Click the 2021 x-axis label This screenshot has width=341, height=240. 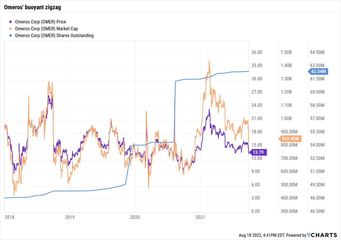pyautogui.click(x=200, y=218)
